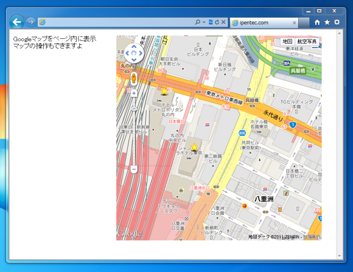Click the 第二鉄鋼ビル label
The height and width of the screenshot is (272, 353).
click(213, 158)
